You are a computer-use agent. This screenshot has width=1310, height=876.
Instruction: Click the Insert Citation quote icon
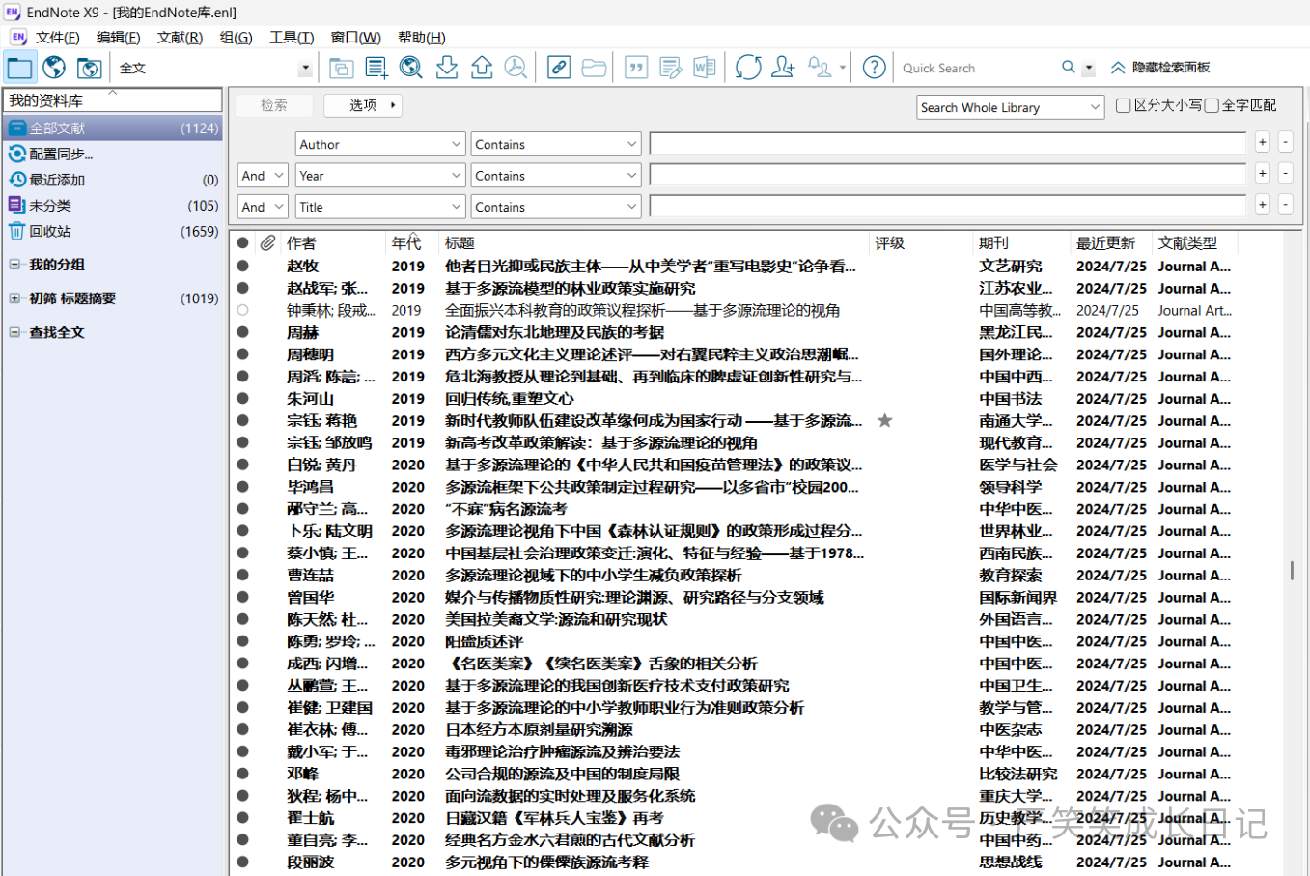pos(636,68)
